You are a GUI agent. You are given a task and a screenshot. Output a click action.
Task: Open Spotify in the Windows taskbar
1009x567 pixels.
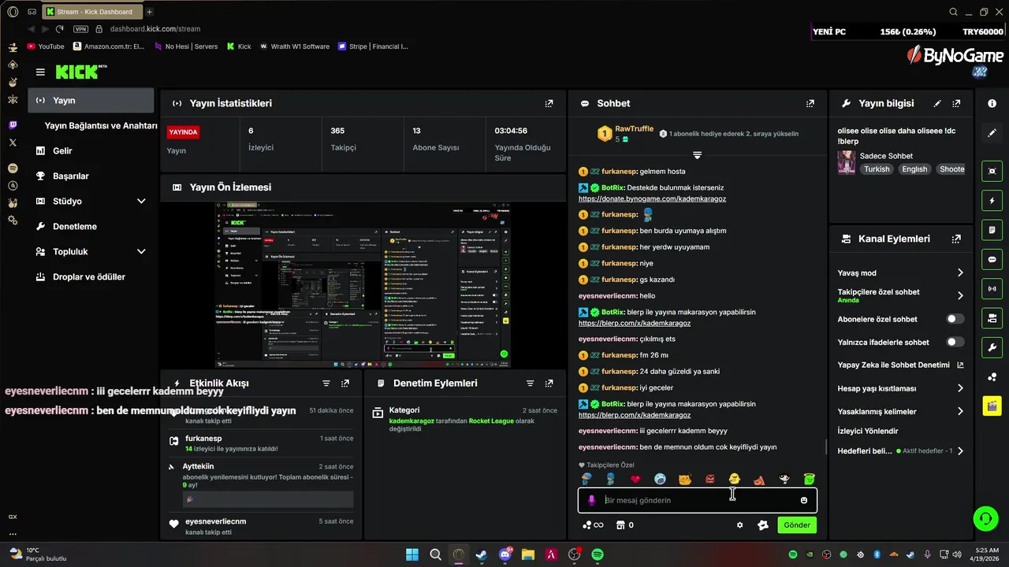(x=598, y=554)
